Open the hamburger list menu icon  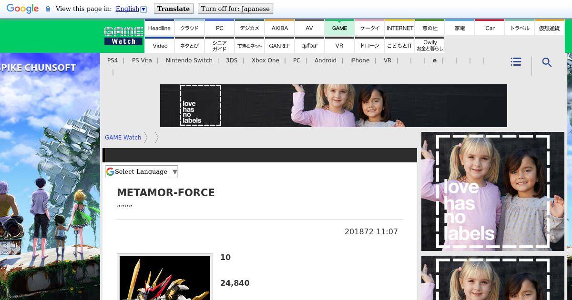click(x=516, y=62)
